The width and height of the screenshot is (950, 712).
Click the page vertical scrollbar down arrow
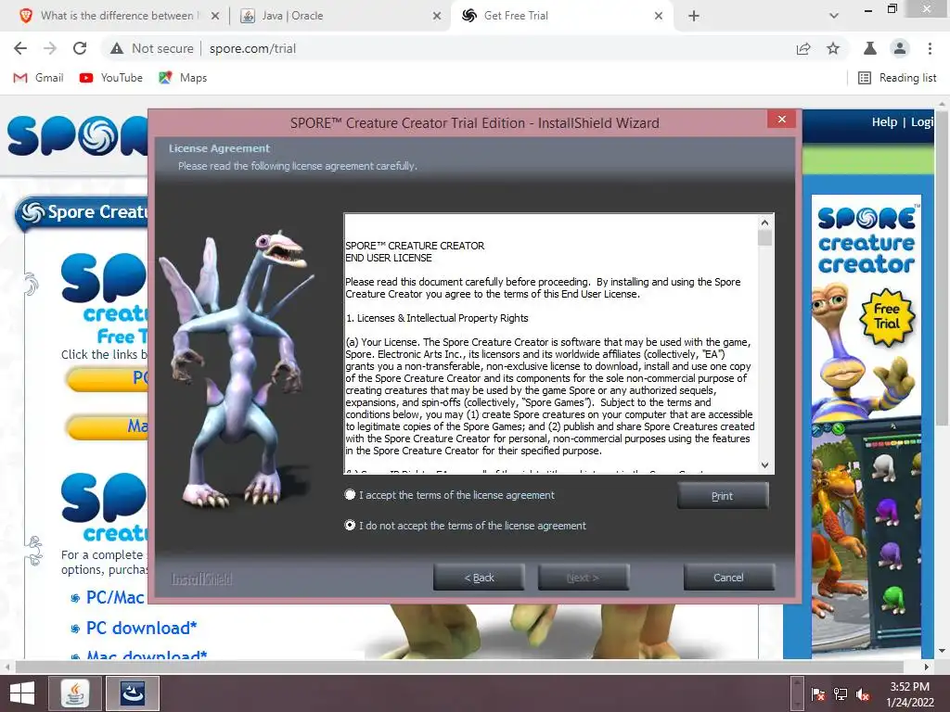[943, 651]
